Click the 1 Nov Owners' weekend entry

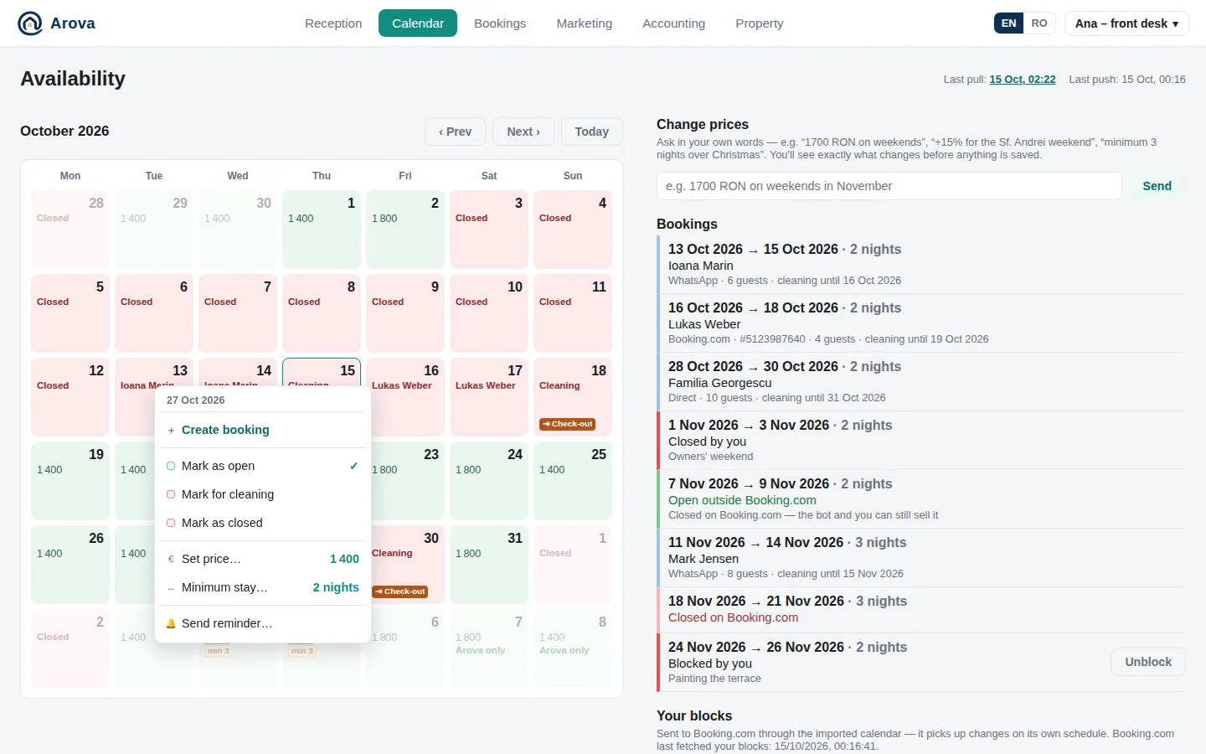point(921,441)
